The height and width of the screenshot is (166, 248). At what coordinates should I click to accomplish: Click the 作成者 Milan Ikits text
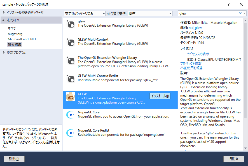[x=194, y=23]
